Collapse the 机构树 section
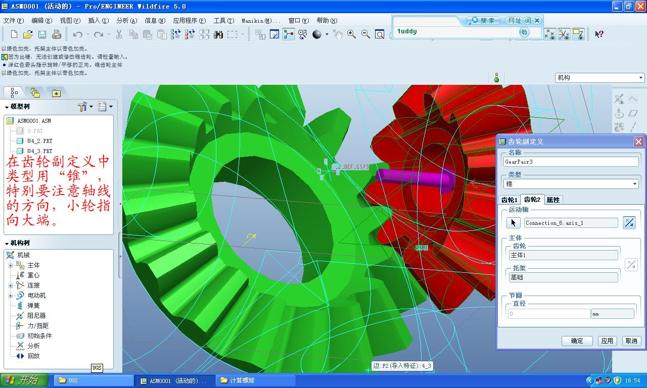The image size is (647, 388). click(7, 244)
